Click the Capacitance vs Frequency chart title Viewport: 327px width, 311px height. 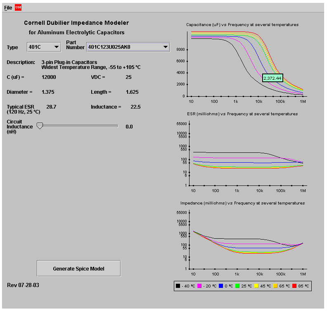click(242, 25)
